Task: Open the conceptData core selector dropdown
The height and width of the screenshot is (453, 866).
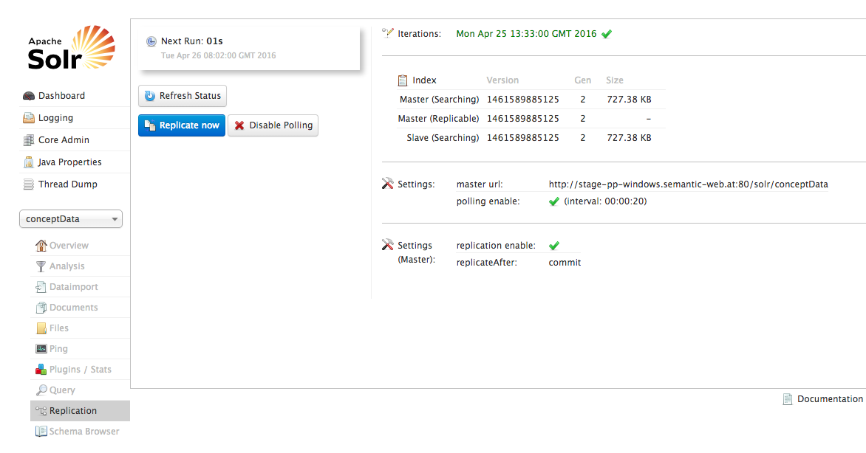Action: (x=71, y=219)
